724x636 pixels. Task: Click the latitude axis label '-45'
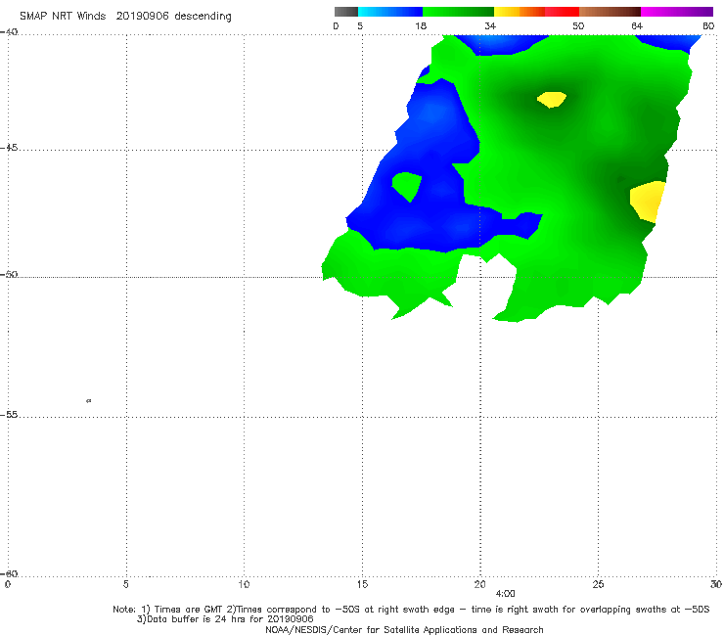pyautogui.click(x=9, y=148)
